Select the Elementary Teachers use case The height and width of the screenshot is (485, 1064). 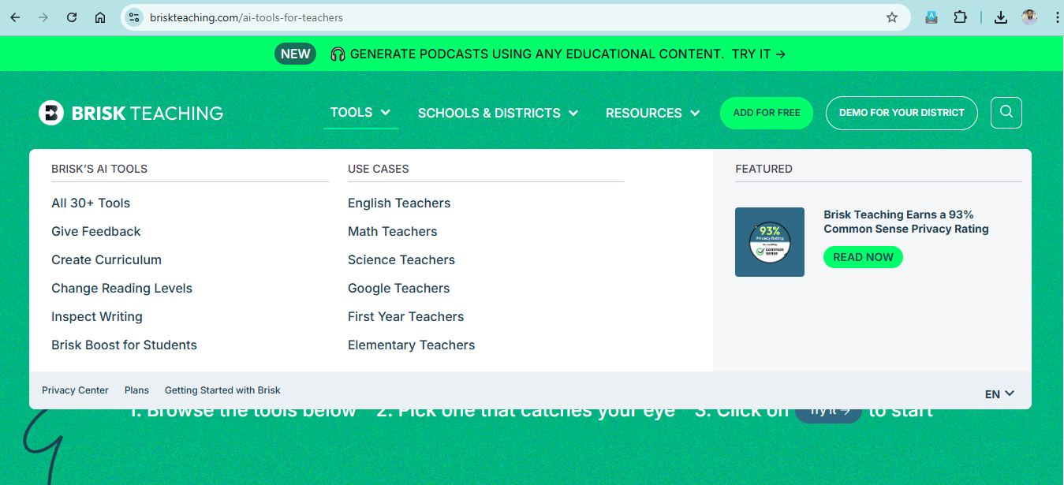pos(412,345)
